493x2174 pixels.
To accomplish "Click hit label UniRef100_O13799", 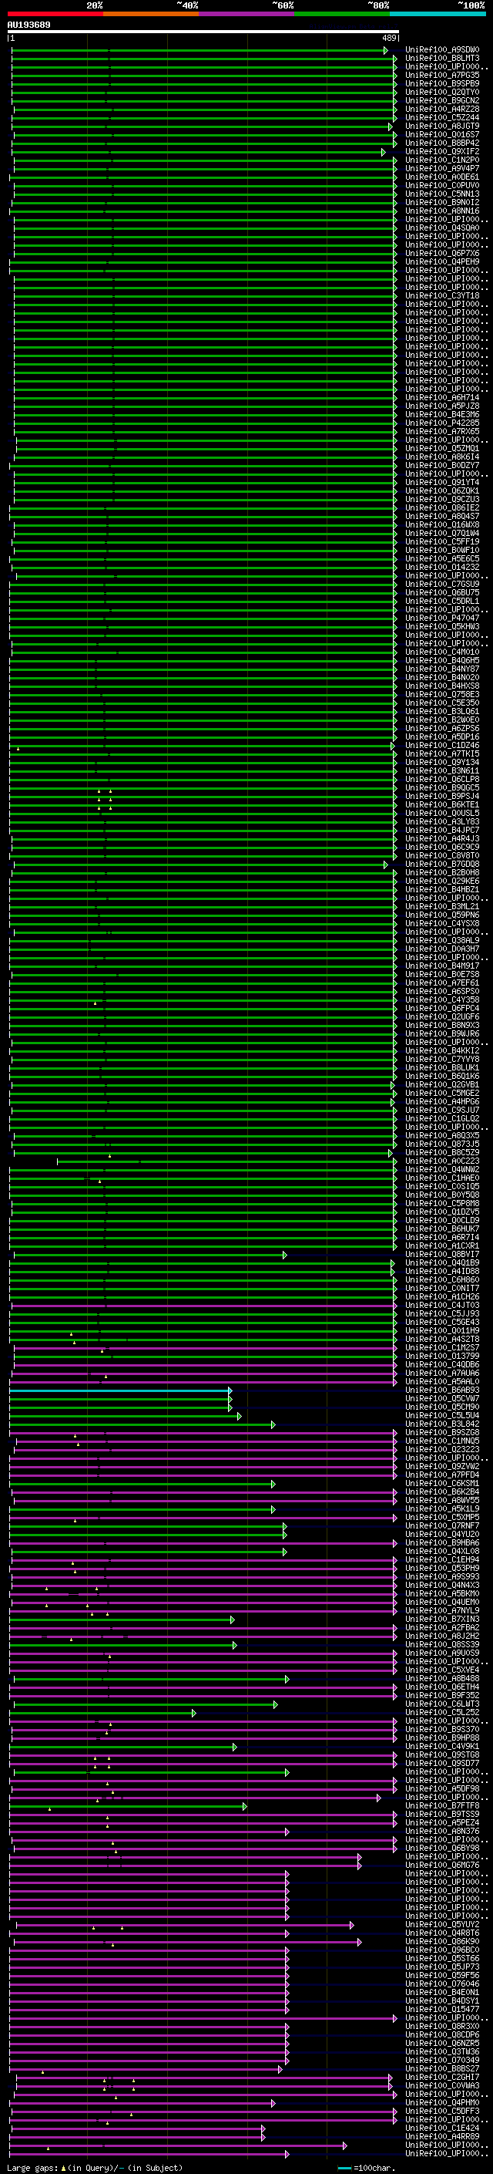I will [x=442, y=1357].
